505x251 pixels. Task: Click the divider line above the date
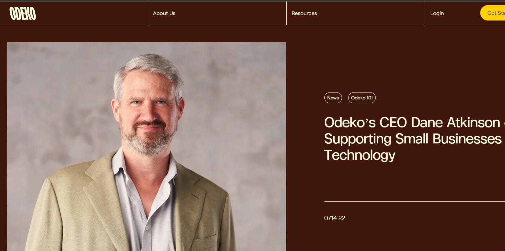click(x=414, y=201)
